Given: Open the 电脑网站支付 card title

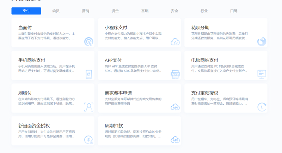Looking at the screenshot, I should point(205,60).
